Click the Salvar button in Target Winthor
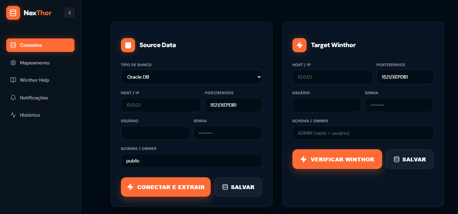Viewport: 458px width, 214px height. point(410,159)
